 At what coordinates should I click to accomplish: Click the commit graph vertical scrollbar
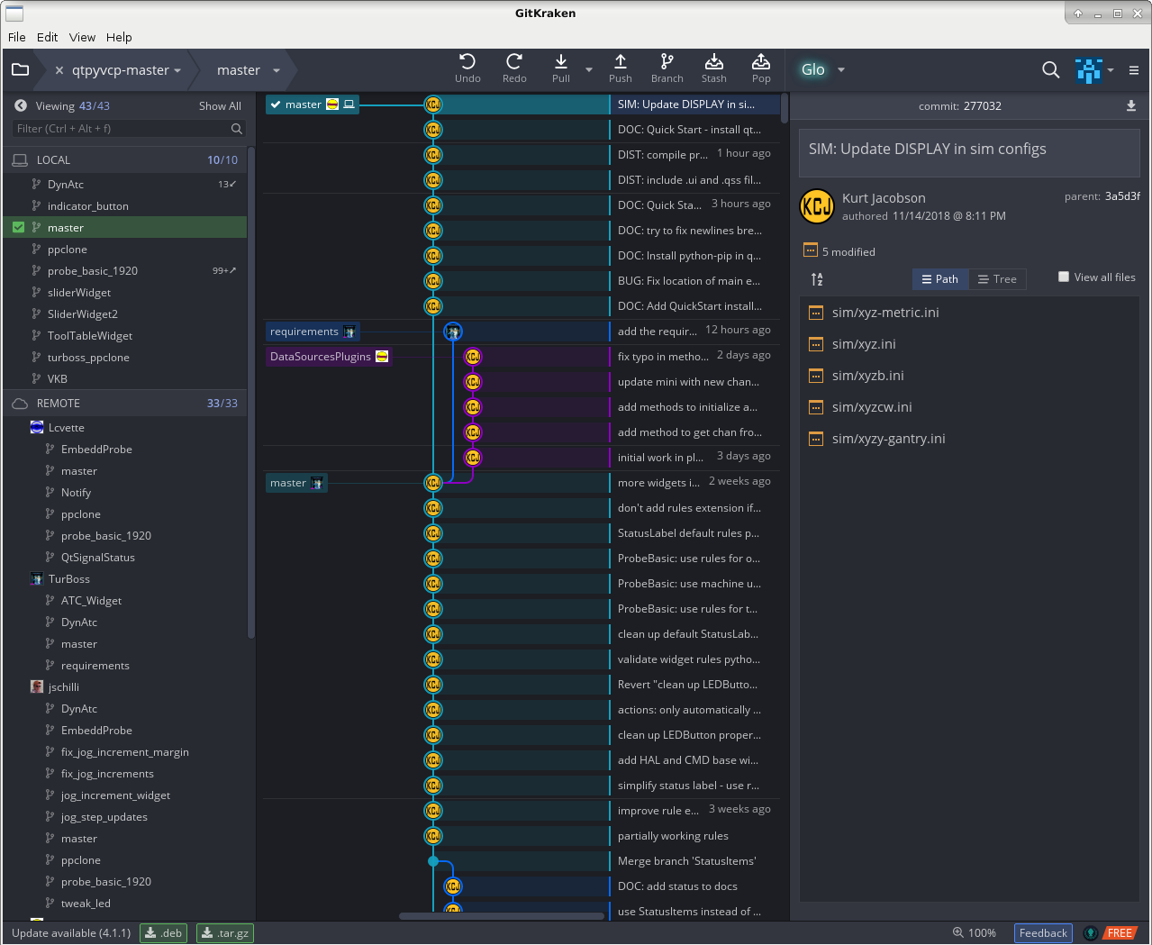click(785, 108)
